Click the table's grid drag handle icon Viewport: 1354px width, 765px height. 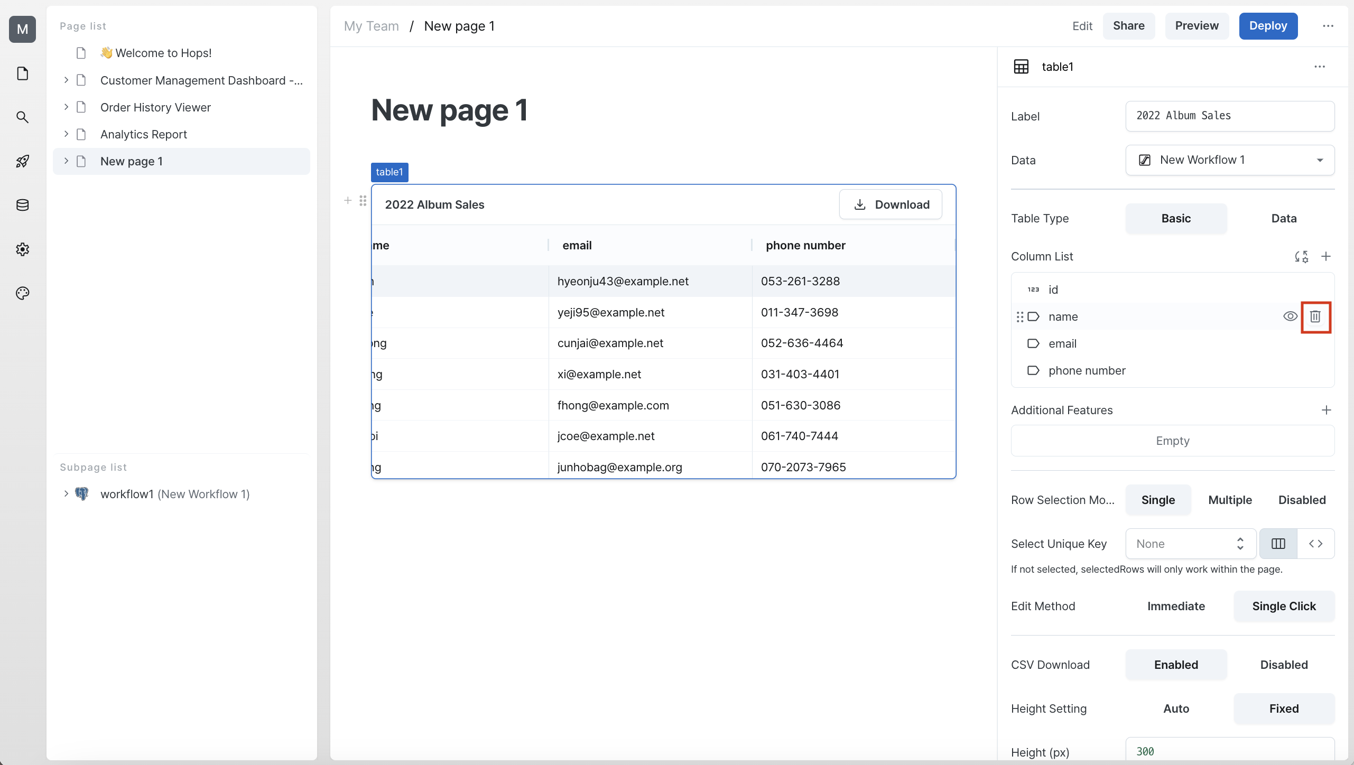(363, 200)
